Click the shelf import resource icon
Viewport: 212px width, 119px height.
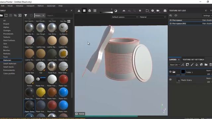[x=6, y=16]
